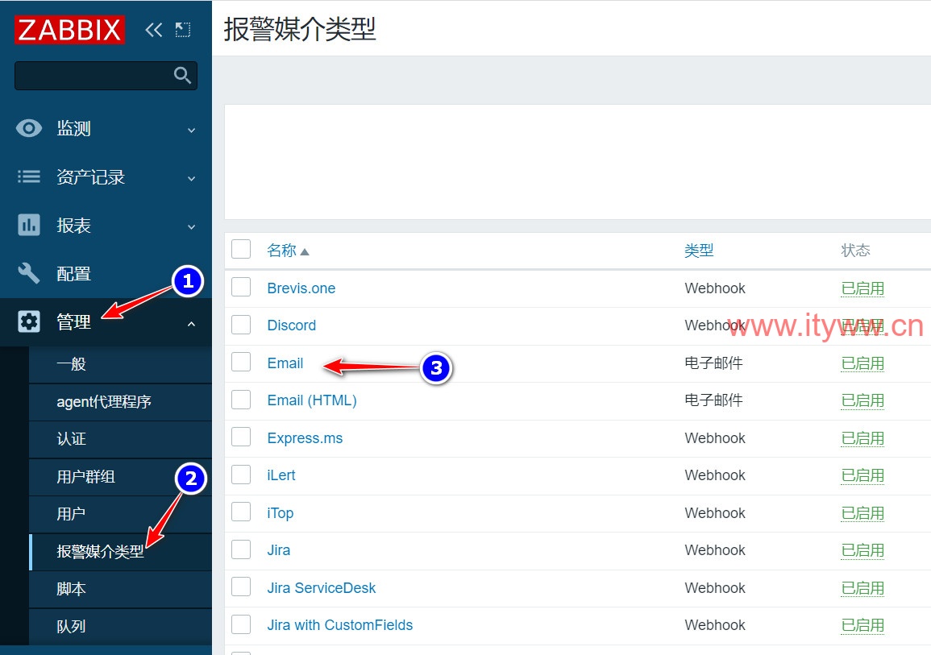Select 报警媒介类型 submenu item
Viewport: 931px width, 655px height.
click(x=121, y=552)
